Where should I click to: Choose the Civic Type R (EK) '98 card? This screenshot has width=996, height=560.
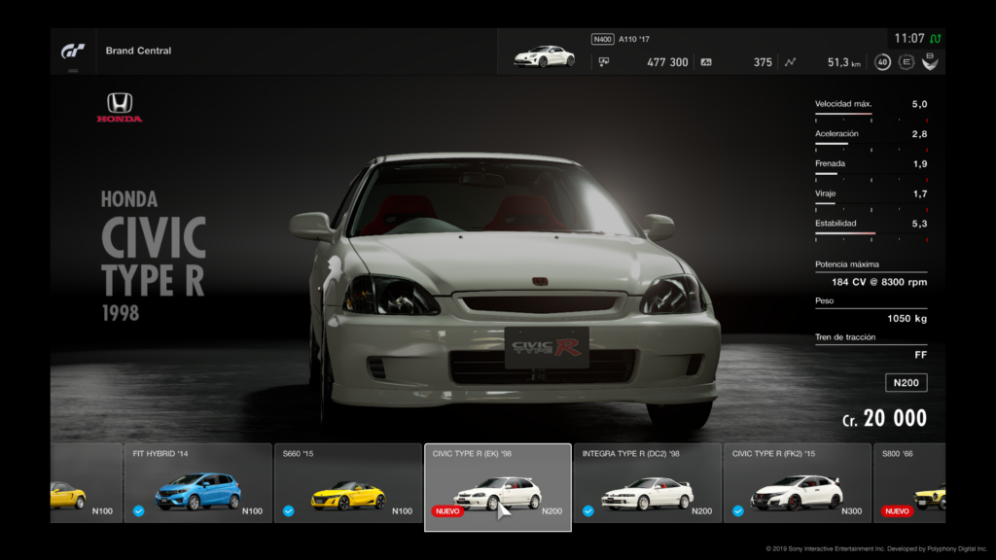tap(498, 487)
